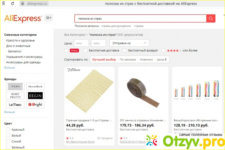Select the EEGIN brand logo
The image size is (225, 150).
[35, 95]
